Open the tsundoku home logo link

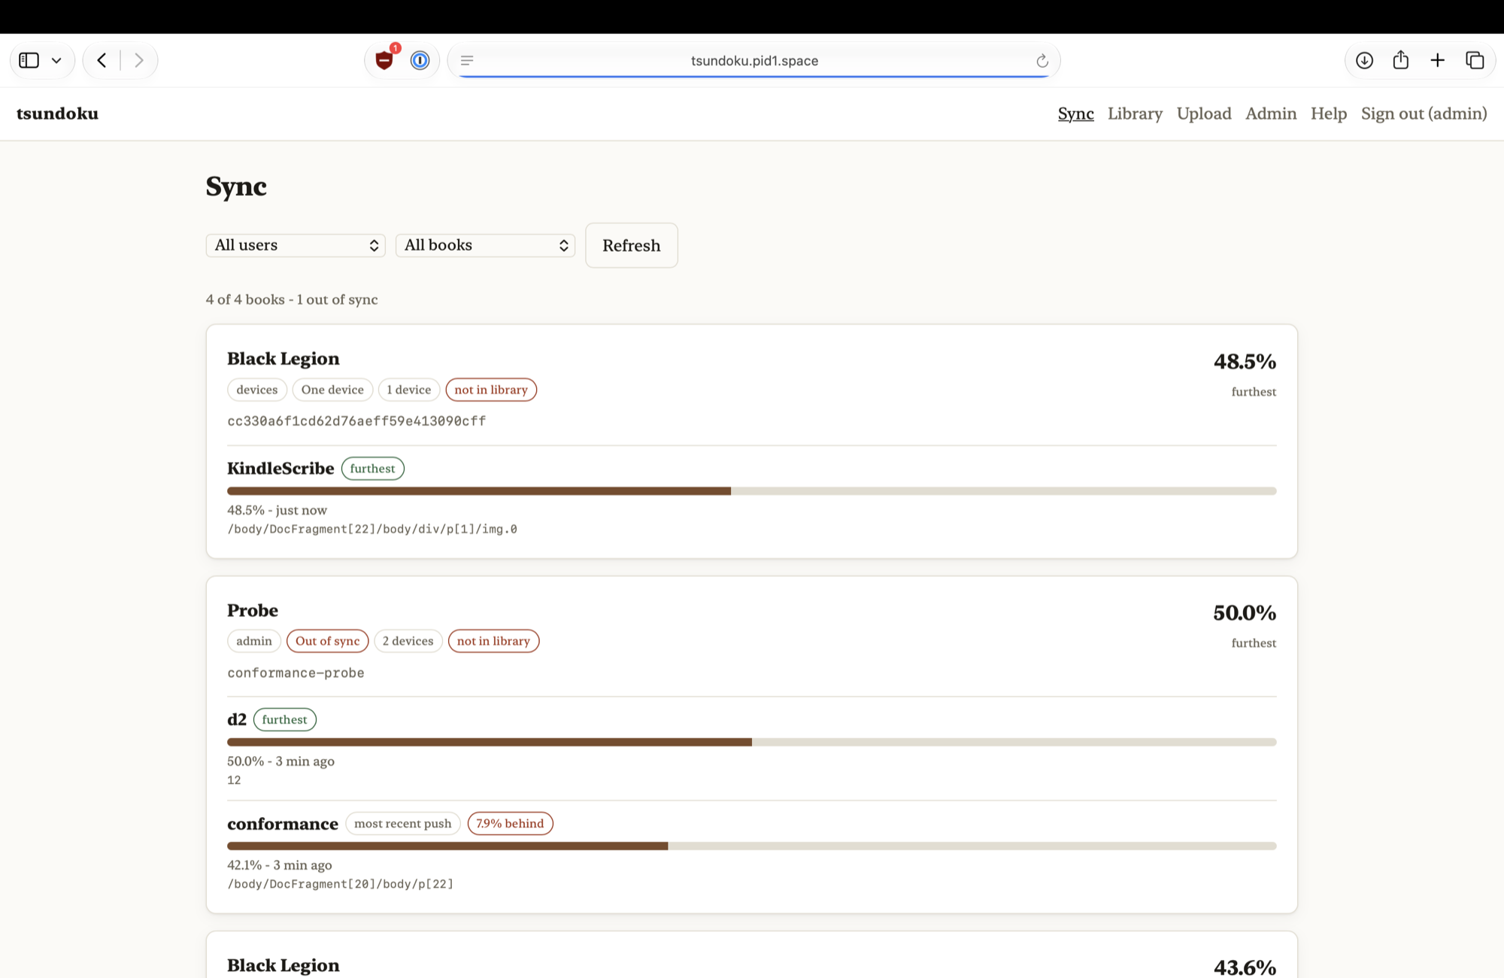[x=57, y=114]
